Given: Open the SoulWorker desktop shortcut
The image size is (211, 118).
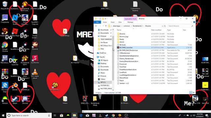Looking at the screenshot, I should pos(35,59).
